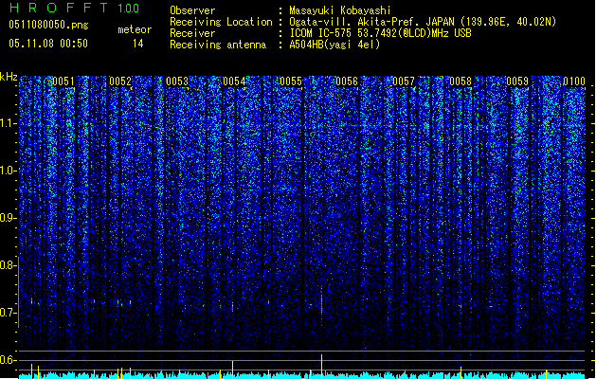Click the meteor count value 14

tap(138, 44)
